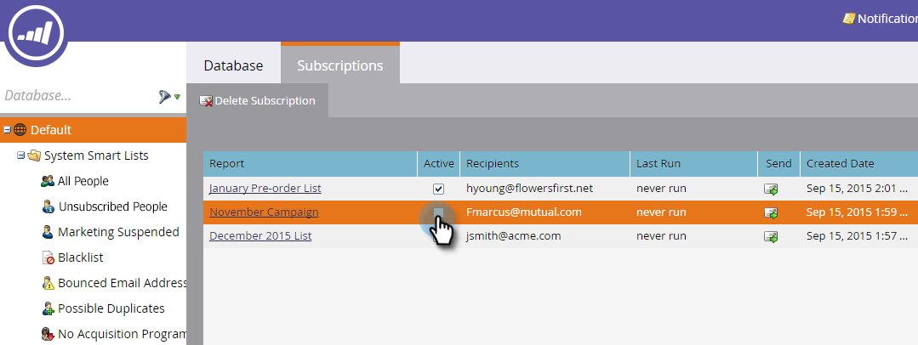The height and width of the screenshot is (345, 918).
Task: Open January Pre-order List report link
Action: click(265, 188)
